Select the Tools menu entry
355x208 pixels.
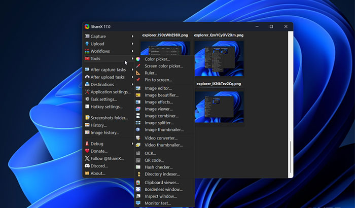click(109, 58)
